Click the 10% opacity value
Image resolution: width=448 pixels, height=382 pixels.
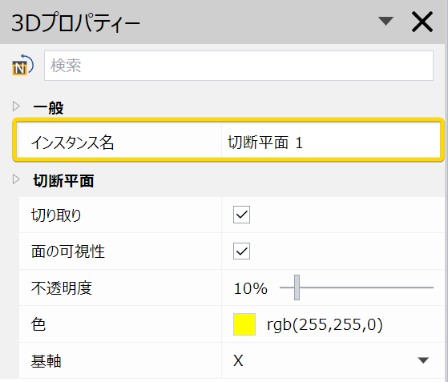(x=251, y=288)
